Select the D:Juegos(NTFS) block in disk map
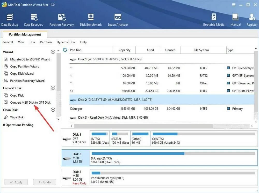The image size is (259, 193). point(174,158)
